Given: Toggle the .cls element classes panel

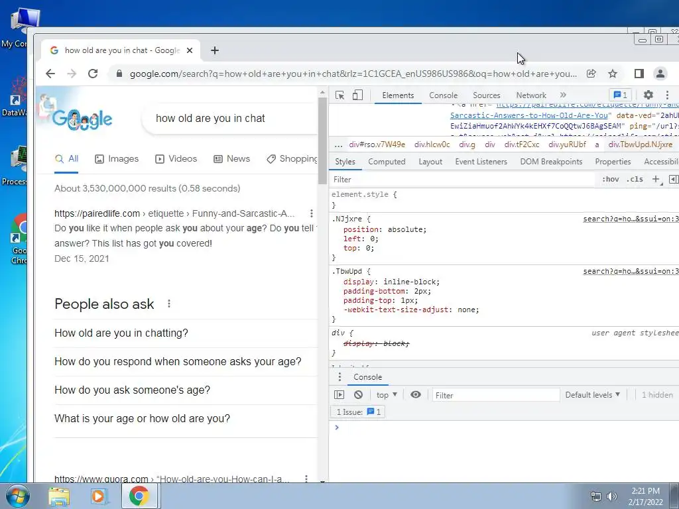Looking at the screenshot, I should pos(635,179).
